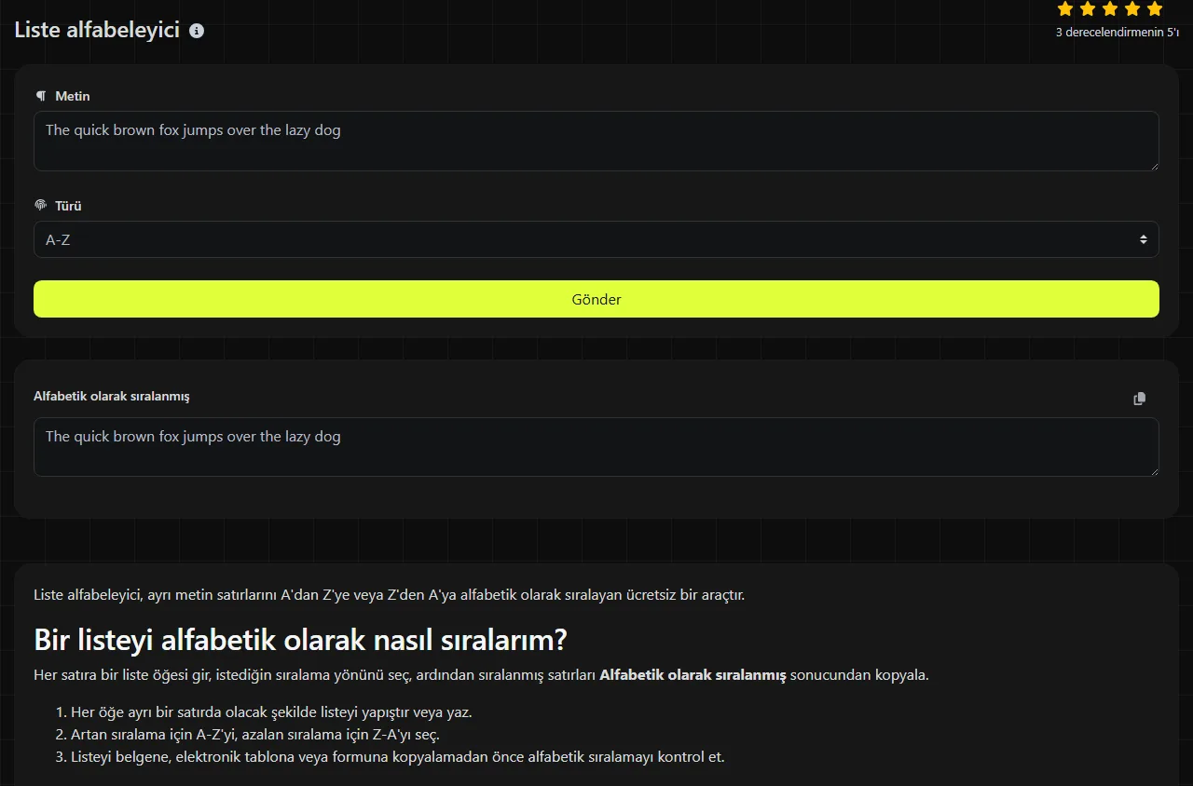This screenshot has height=786, width=1193.
Task: Copy the sorted result with the copy icon
Action: pos(1139,399)
